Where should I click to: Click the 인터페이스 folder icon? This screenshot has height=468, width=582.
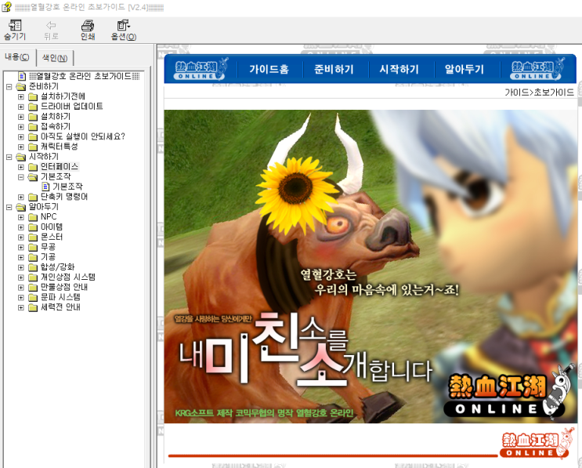33,167
